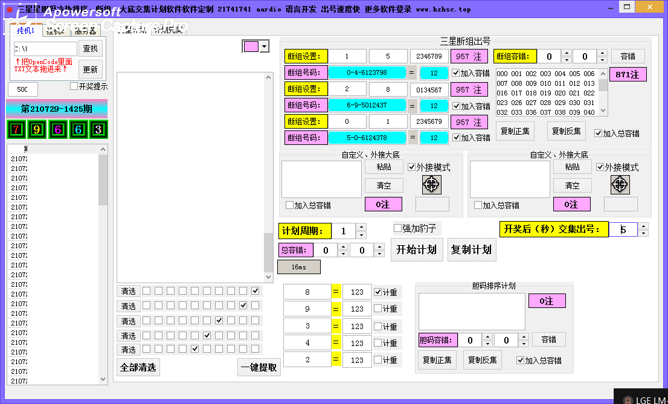Screen dimensions: 668x404
Task: Click the 16ms button
Action: click(x=298, y=267)
